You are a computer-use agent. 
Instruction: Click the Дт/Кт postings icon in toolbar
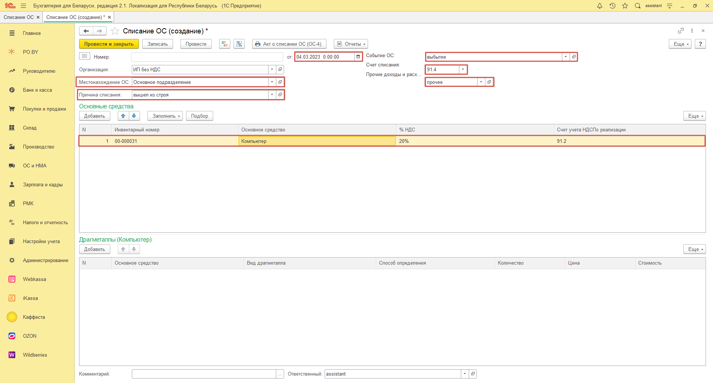click(x=225, y=44)
